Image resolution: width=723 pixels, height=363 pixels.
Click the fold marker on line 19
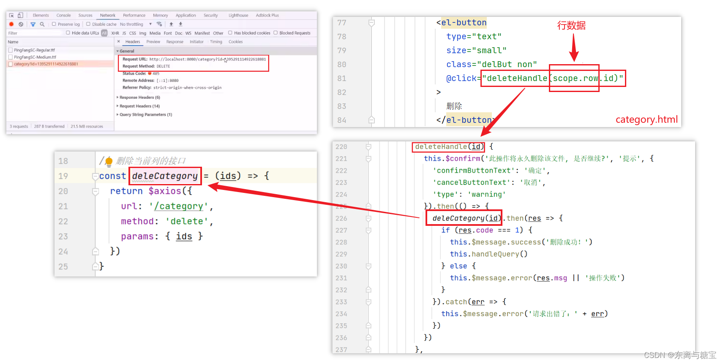pos(95,176)
